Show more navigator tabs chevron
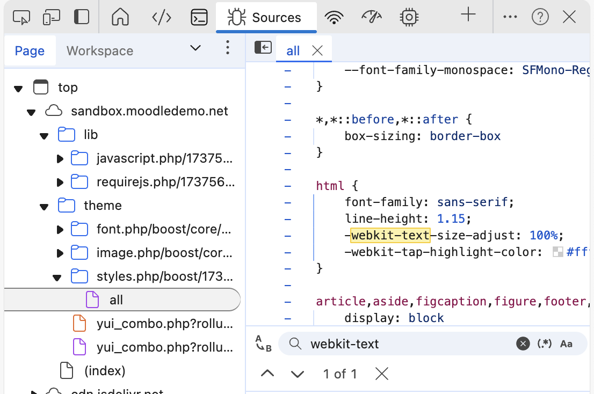 tap(195, 48)
